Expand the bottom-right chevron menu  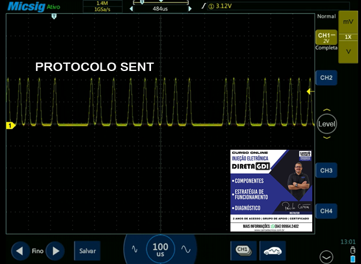pyautogui.click(x=326, y=256)
